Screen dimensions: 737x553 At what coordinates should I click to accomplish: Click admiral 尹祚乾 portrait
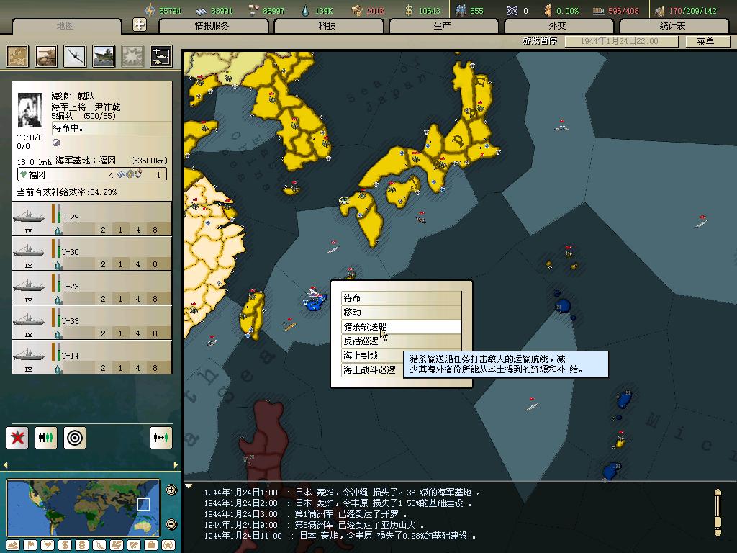coord(30,110)
